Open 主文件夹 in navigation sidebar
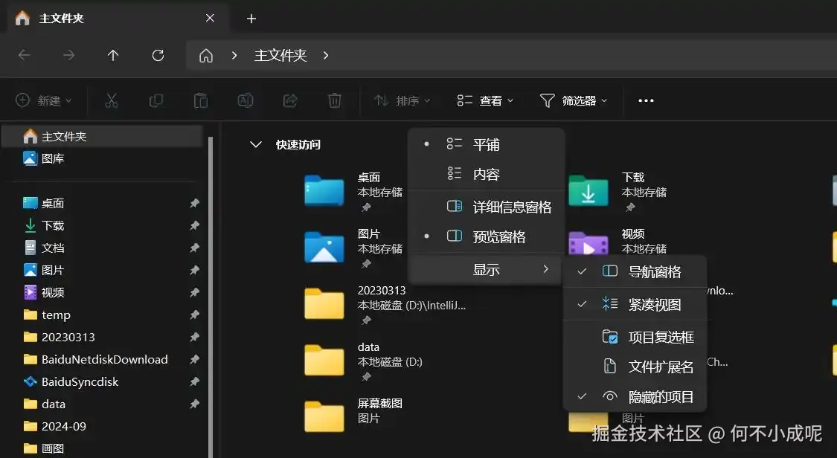 coord(103,137)
